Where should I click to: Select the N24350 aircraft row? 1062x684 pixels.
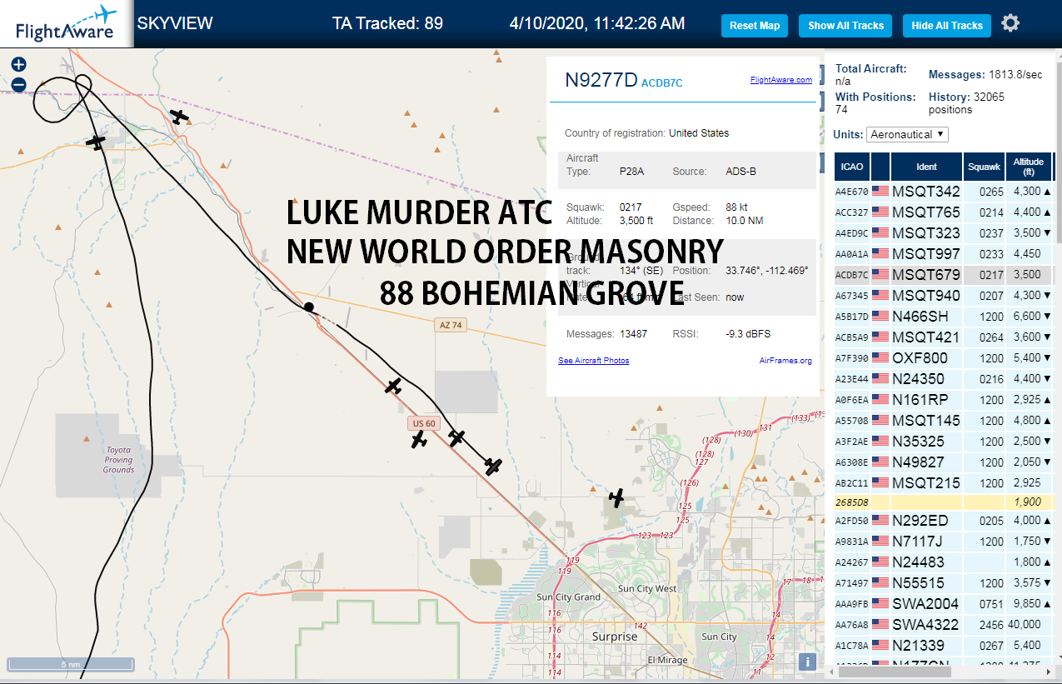[x=944, y=379]
